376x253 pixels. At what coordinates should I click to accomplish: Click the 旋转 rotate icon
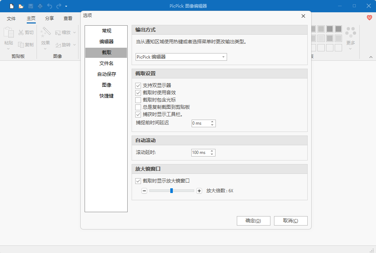pyautogui.click(x=58, y=45)
